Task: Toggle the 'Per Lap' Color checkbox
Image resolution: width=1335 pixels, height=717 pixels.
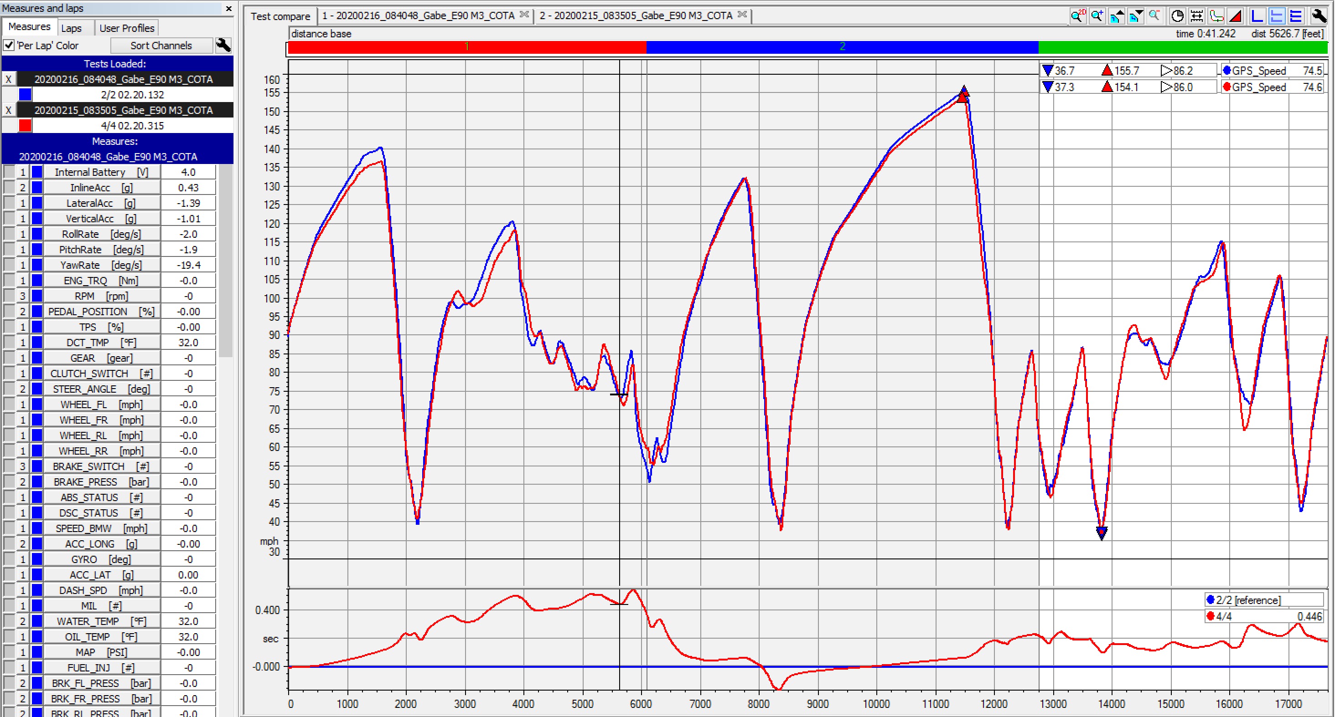Action: 9,46
